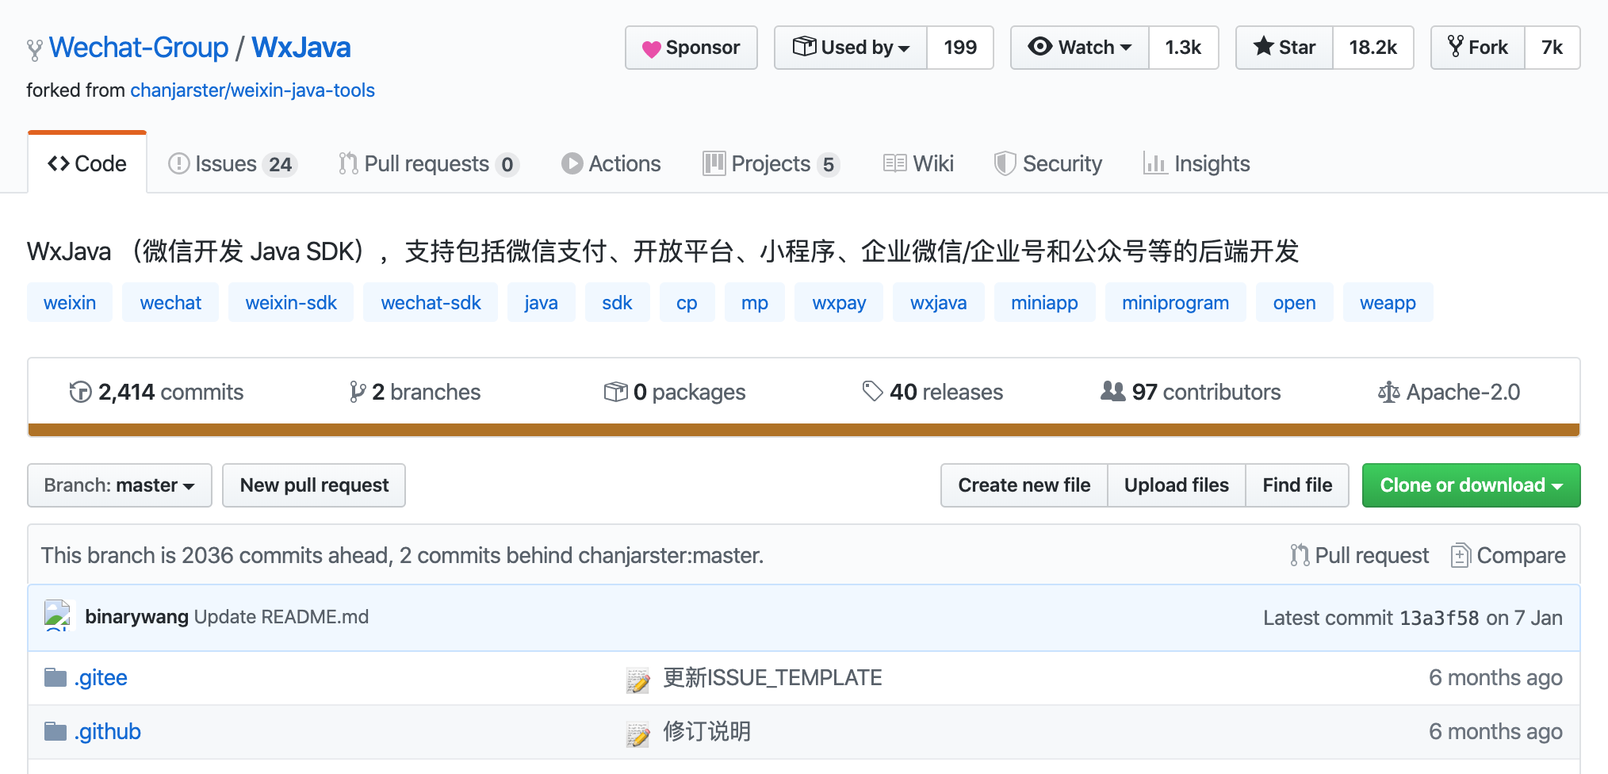Viewport: 1608px width, 774px height.
Task: Open the Wechat-Group organization link
Action: coord(139,48)
